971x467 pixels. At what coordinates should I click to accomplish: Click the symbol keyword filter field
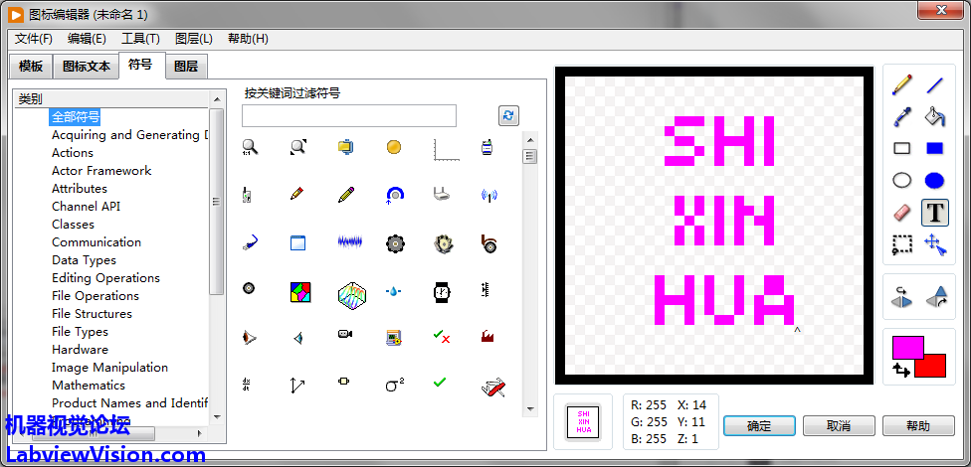(348, 116)
